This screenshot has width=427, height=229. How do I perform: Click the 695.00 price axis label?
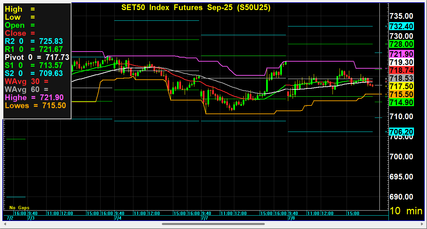401,176
